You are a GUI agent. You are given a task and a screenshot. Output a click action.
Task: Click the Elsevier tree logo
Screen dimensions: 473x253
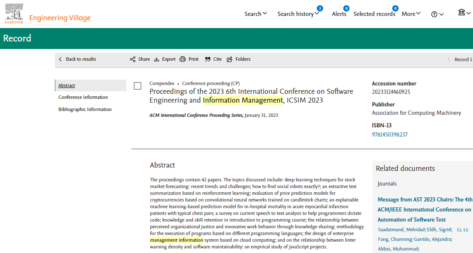(14, 13)
